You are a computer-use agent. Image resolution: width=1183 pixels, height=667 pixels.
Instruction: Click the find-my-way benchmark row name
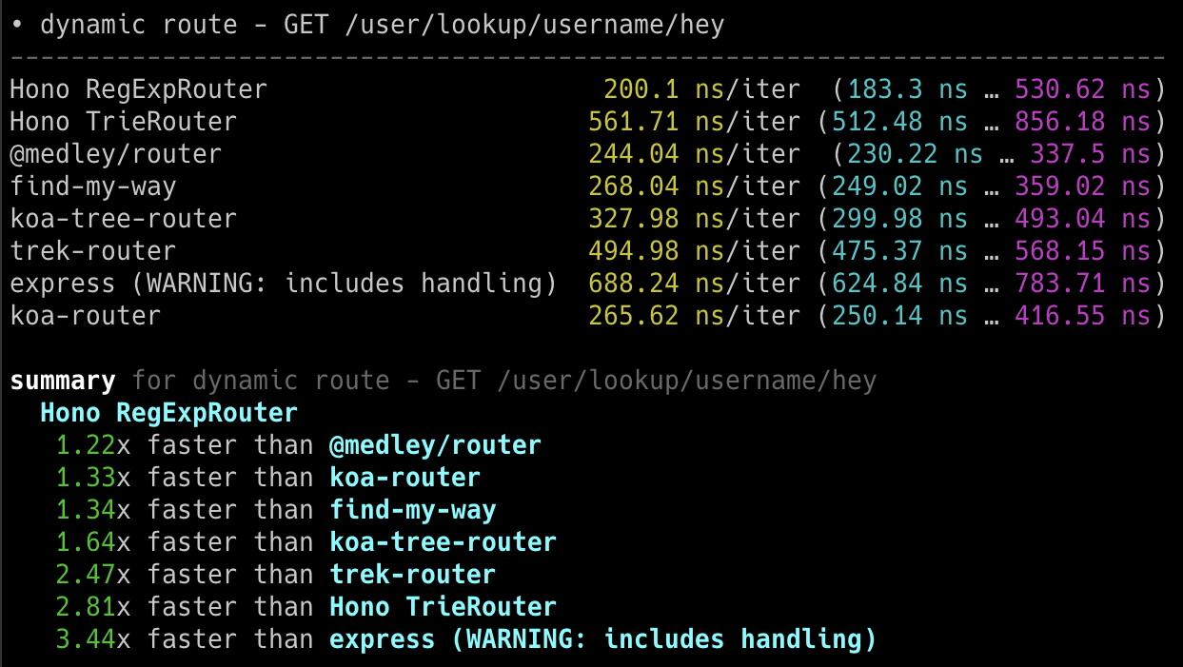coord(92,186)
